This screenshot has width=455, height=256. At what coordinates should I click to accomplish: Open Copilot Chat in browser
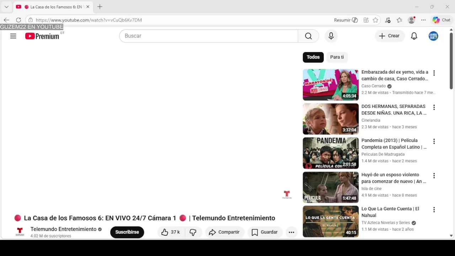441,20
